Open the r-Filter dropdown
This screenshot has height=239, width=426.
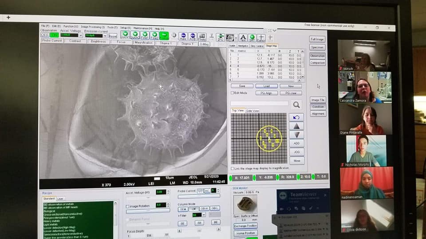[x=204, y=215]
